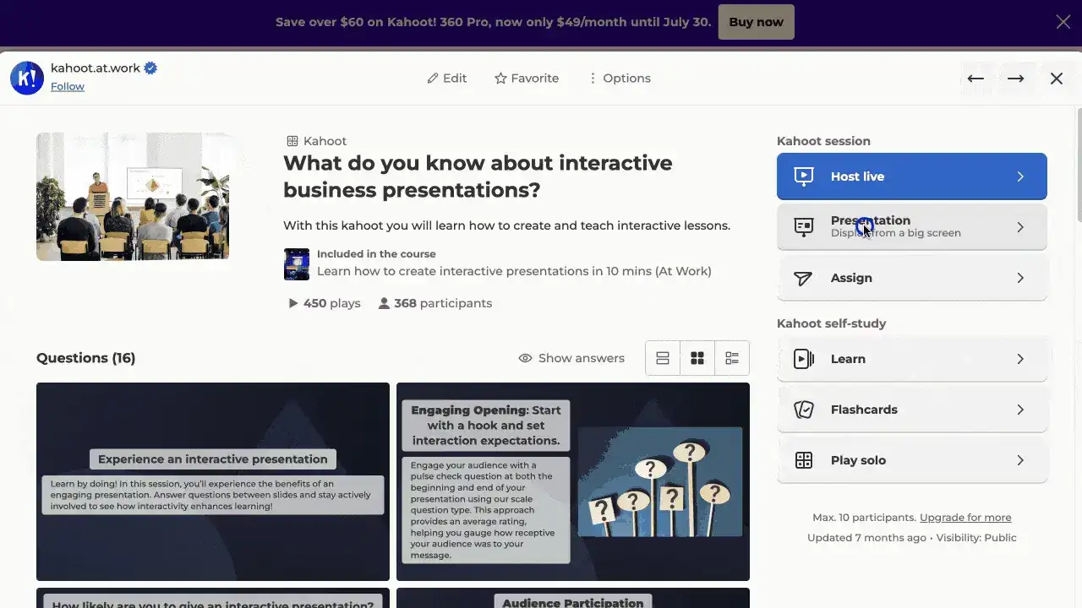Click the Kahoot type grid icon

click(x=292, y=141)
